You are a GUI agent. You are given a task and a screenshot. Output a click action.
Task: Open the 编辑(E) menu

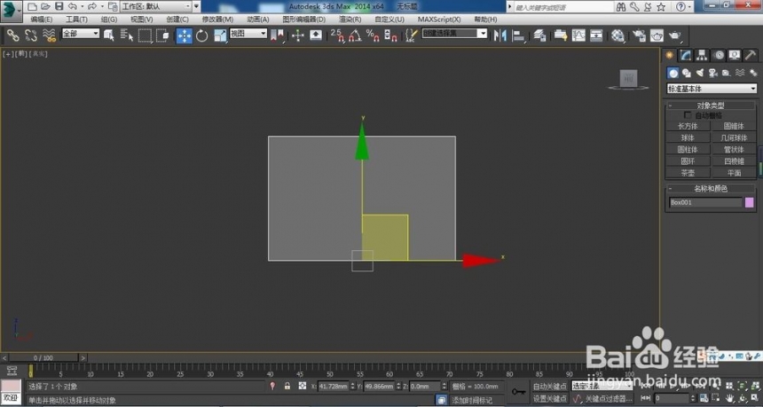coord(42,20)
